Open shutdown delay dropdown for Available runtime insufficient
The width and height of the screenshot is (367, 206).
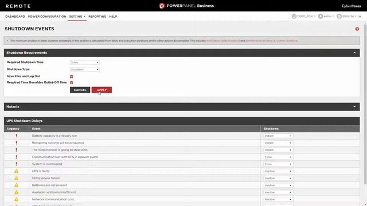pos(278,192)
